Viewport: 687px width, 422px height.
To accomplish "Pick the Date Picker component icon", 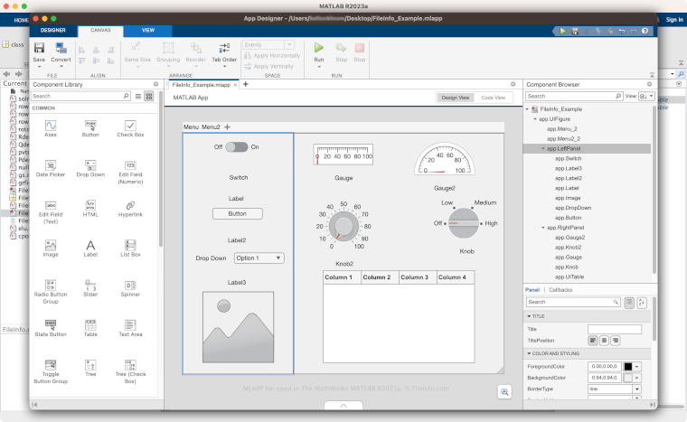I will click(51, 165).
